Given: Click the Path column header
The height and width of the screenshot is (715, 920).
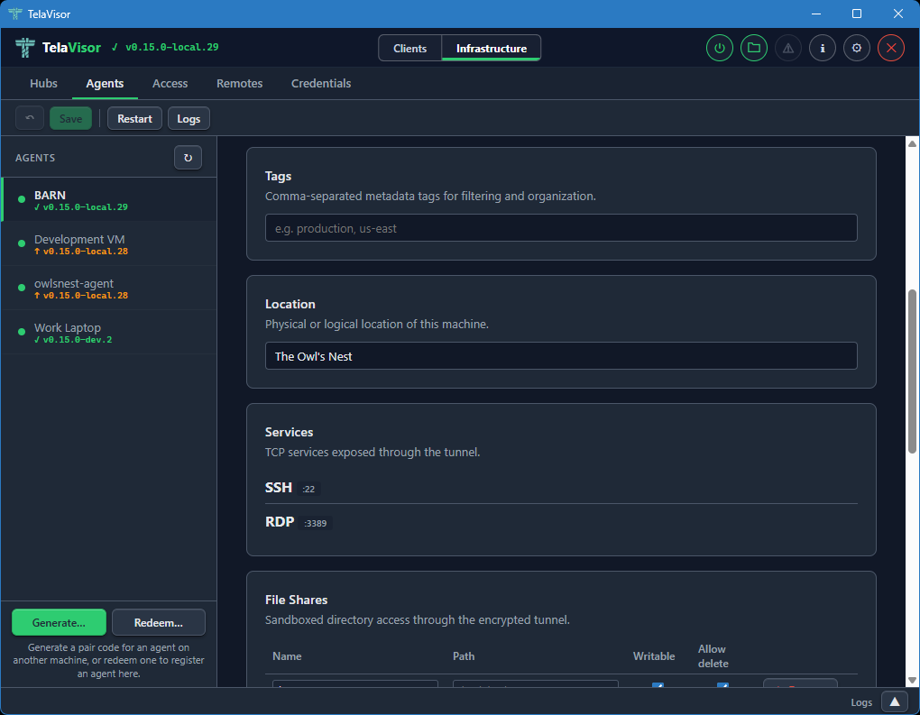Looking at the screenshot, I should [x=464, y=655].
